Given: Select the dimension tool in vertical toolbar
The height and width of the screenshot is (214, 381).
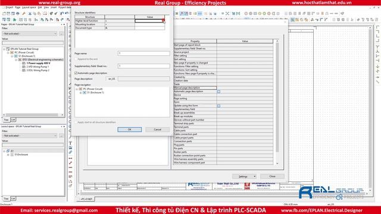Looking at the screenshot, I should 70,158.
